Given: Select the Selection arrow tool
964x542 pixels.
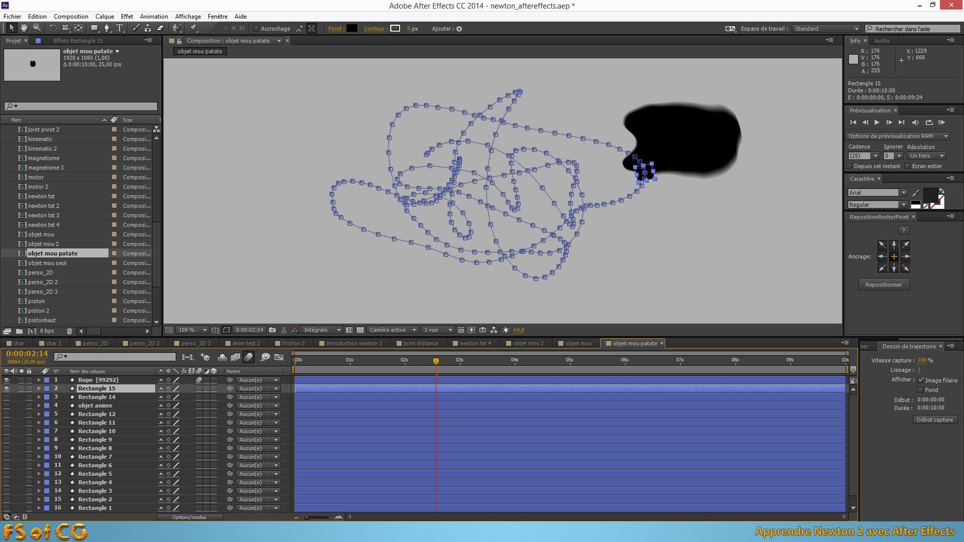Looking at the screenshot, I should pos(12,28).
